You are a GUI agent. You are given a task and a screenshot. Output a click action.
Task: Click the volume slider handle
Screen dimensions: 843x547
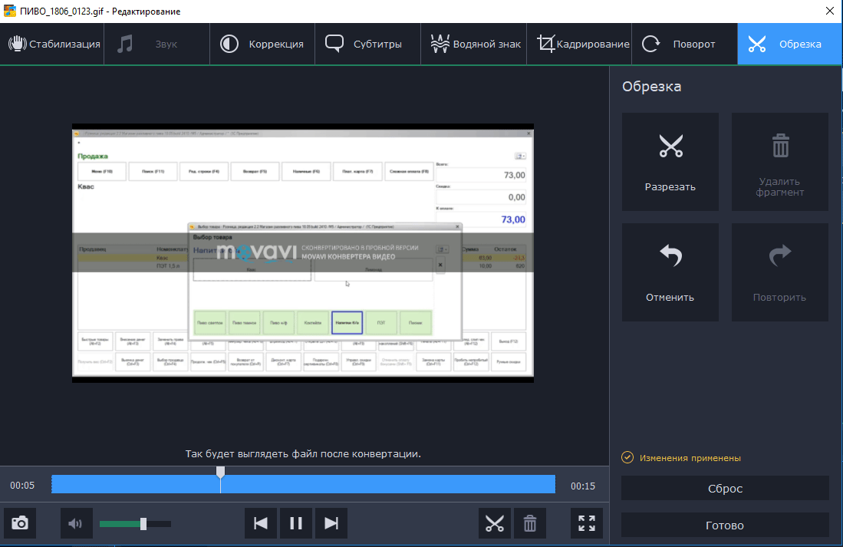143,523
